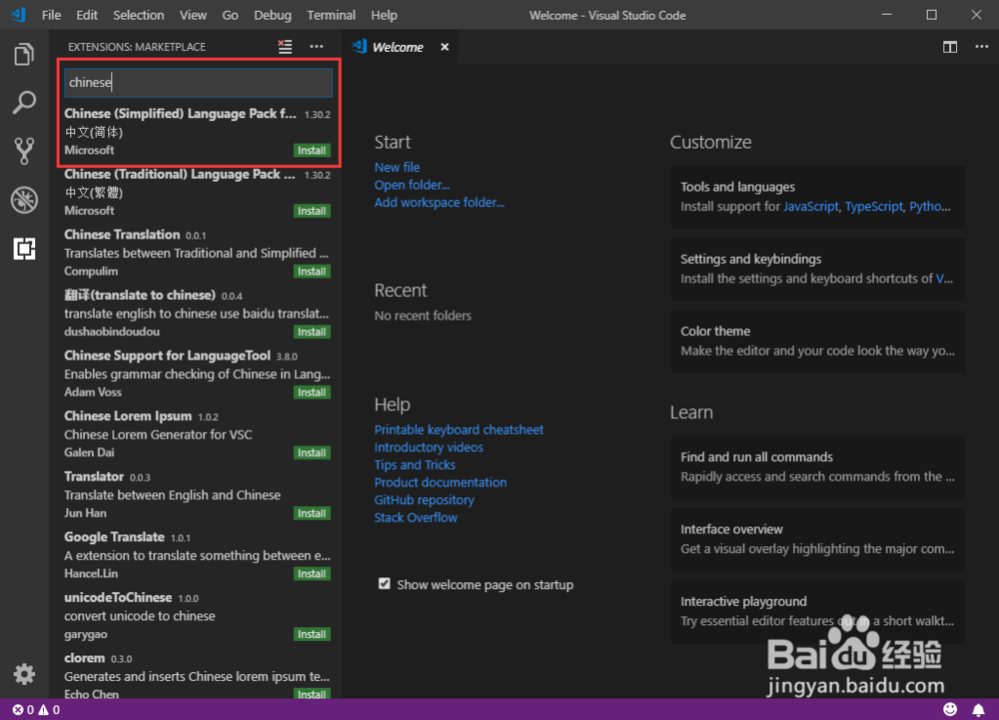The height and width of the screenshot is (720, 999).
Task: Install Translator by Jun Han
Action: (x=312, y=513)
